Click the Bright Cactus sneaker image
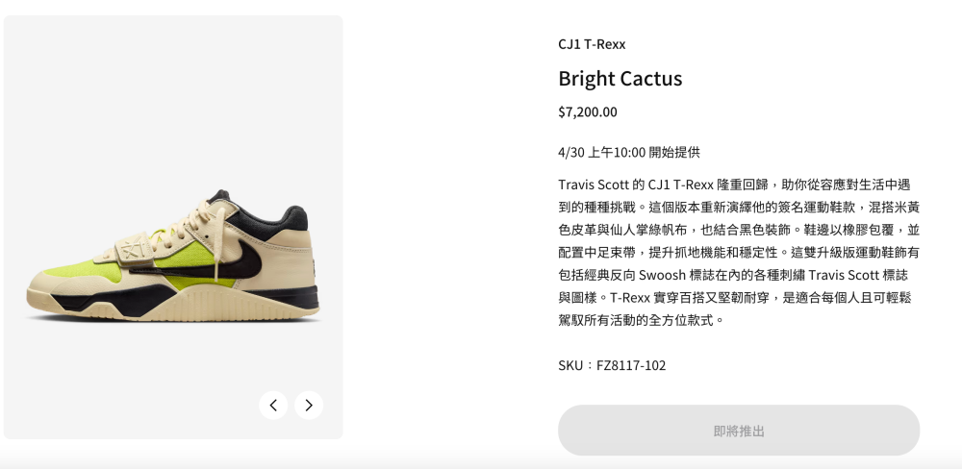Screen dimensions: 962x469 click(x=173, y=257)
